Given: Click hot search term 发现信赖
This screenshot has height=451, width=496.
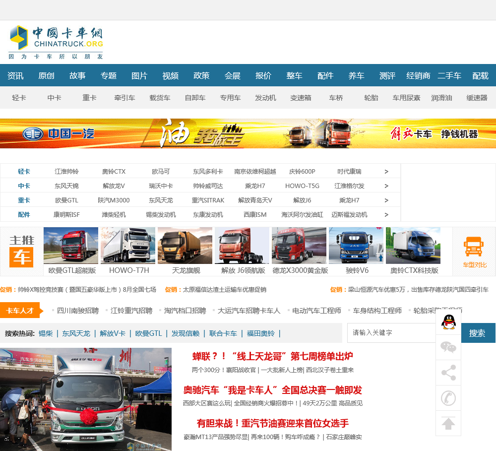Looking at the screenshot, I should coord(186,333).
